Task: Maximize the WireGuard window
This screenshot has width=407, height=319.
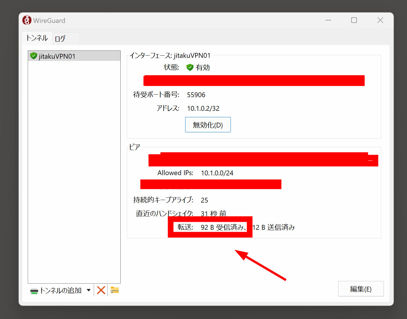Action: coord(354,20)
